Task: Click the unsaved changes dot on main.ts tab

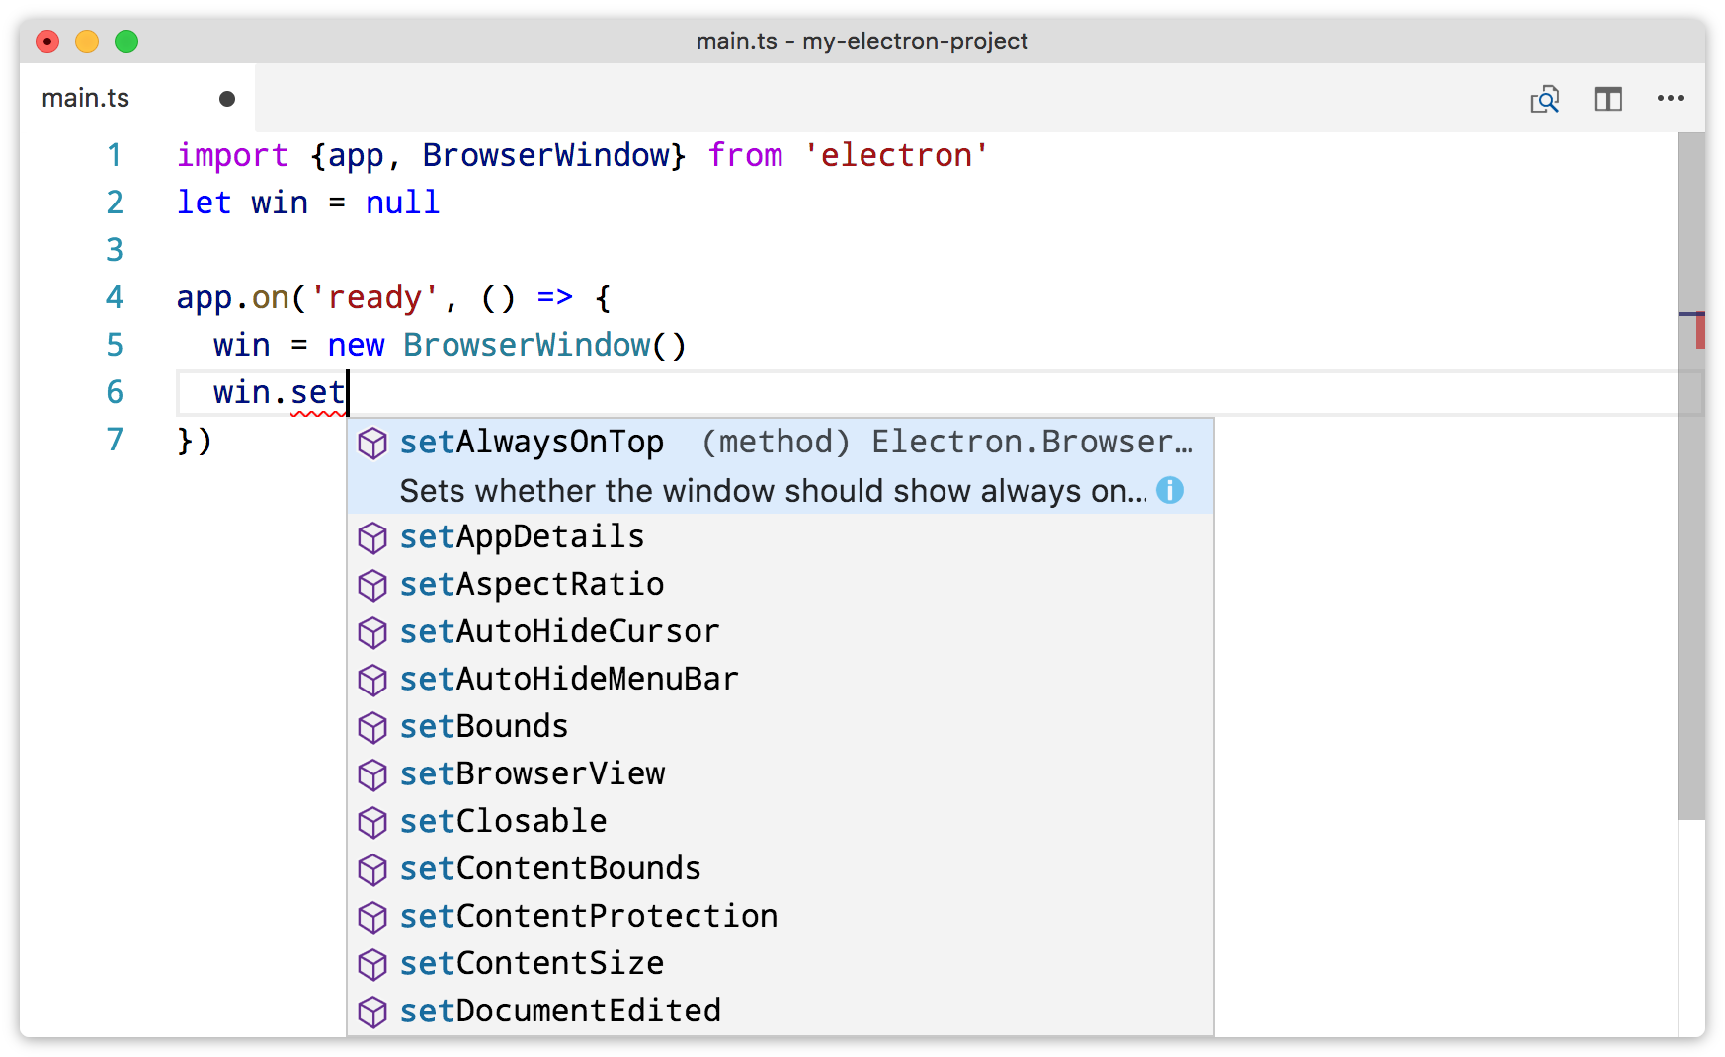Action: 226,97
